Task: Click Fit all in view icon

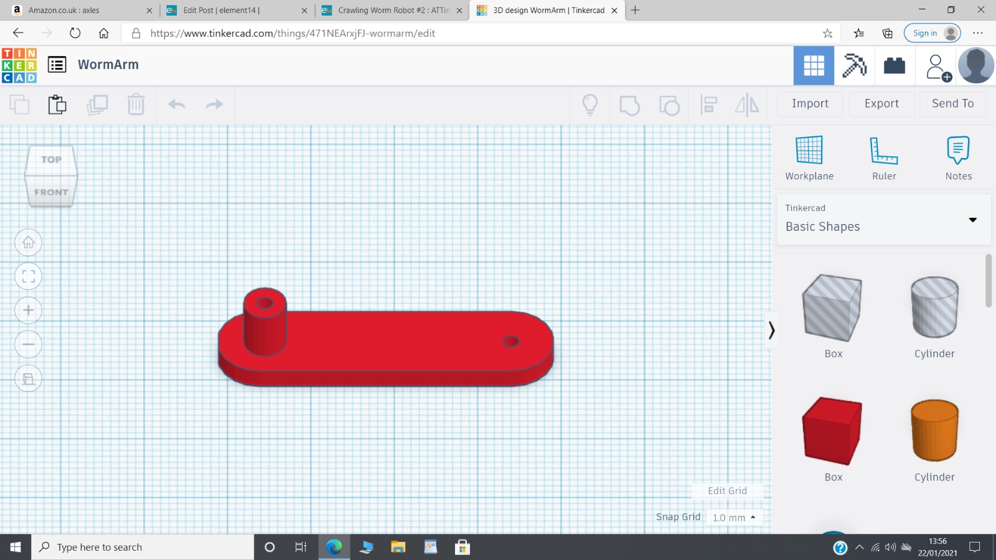Action: (x=29, y=276)
